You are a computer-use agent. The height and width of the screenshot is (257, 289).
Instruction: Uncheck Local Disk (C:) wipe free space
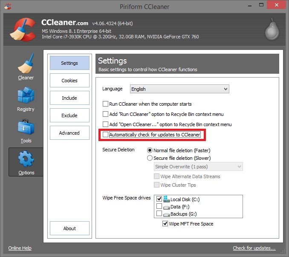point(159,199)
